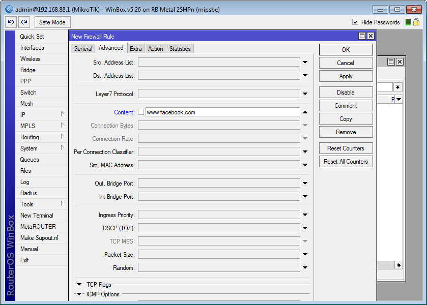
Task: Open the Radius sidebar entry
Action: tap(42, 193)
